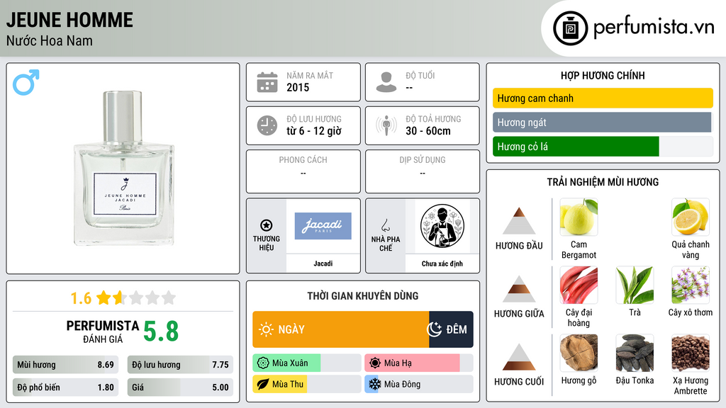Click the perfume bottle product image
The width and height of the screenshot is (726, 408).
tap(123, 169)
